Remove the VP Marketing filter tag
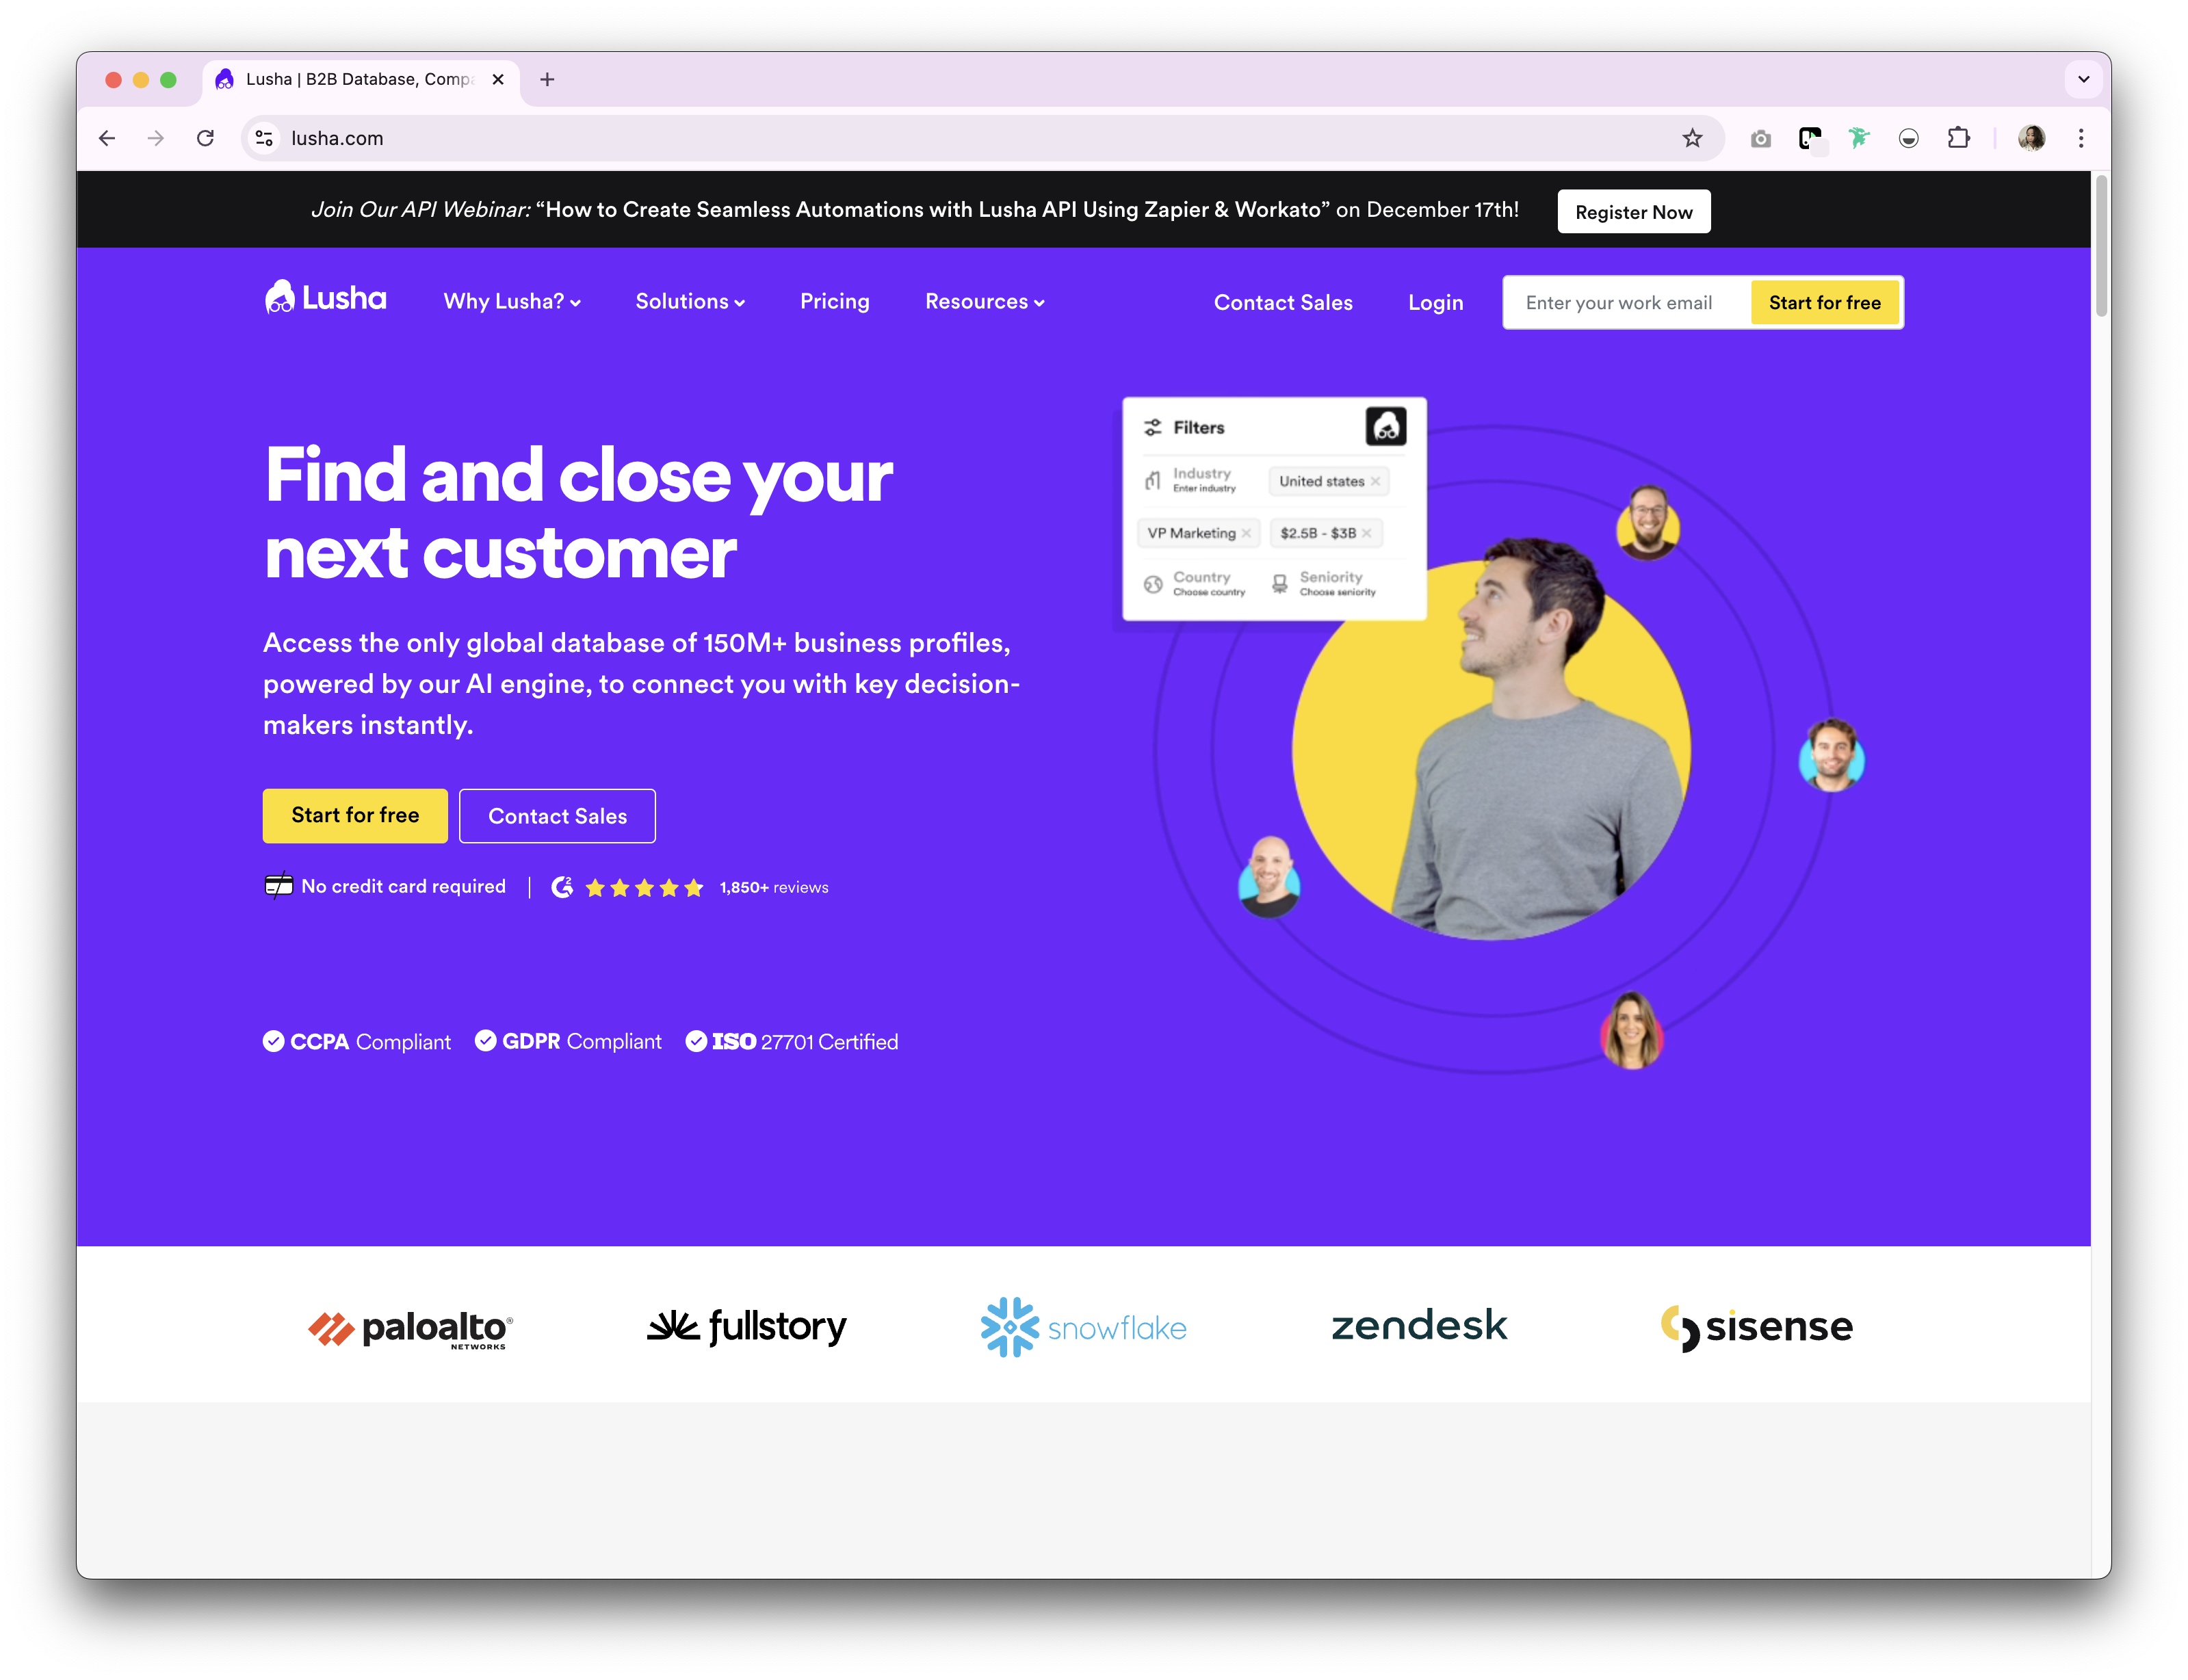 click(1246, 533)
